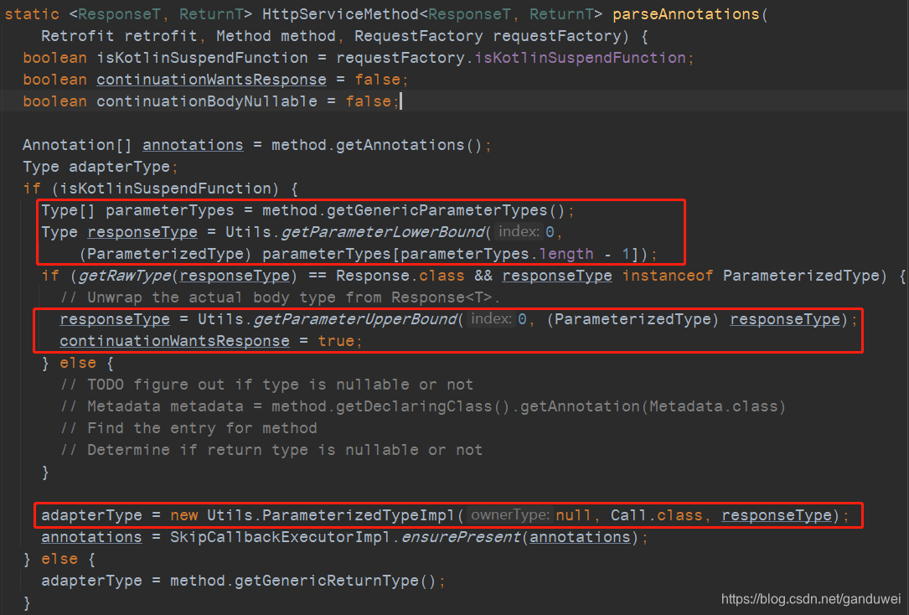Click the 'TODO figure out if type is nullable' comment
The height and width of the screenshot is (615, 909).
coord(266,385)
